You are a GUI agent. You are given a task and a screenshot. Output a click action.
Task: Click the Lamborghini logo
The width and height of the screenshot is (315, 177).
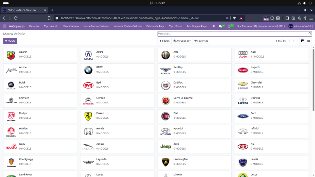tap(166, 162)
